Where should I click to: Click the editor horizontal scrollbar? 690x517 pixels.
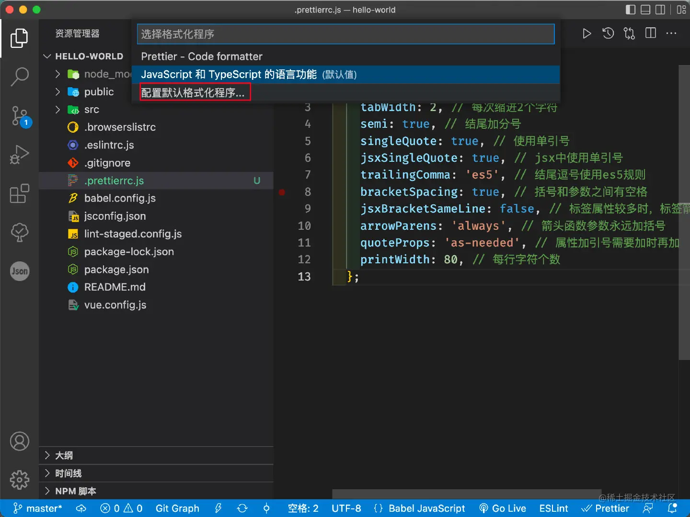467,494
